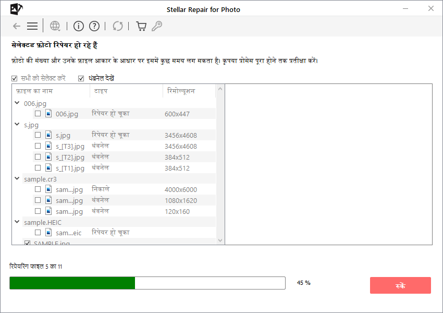This screenshot has height=313, width=443.
Task: Collapse the sample.cr3 group
Action: point(17,178)
